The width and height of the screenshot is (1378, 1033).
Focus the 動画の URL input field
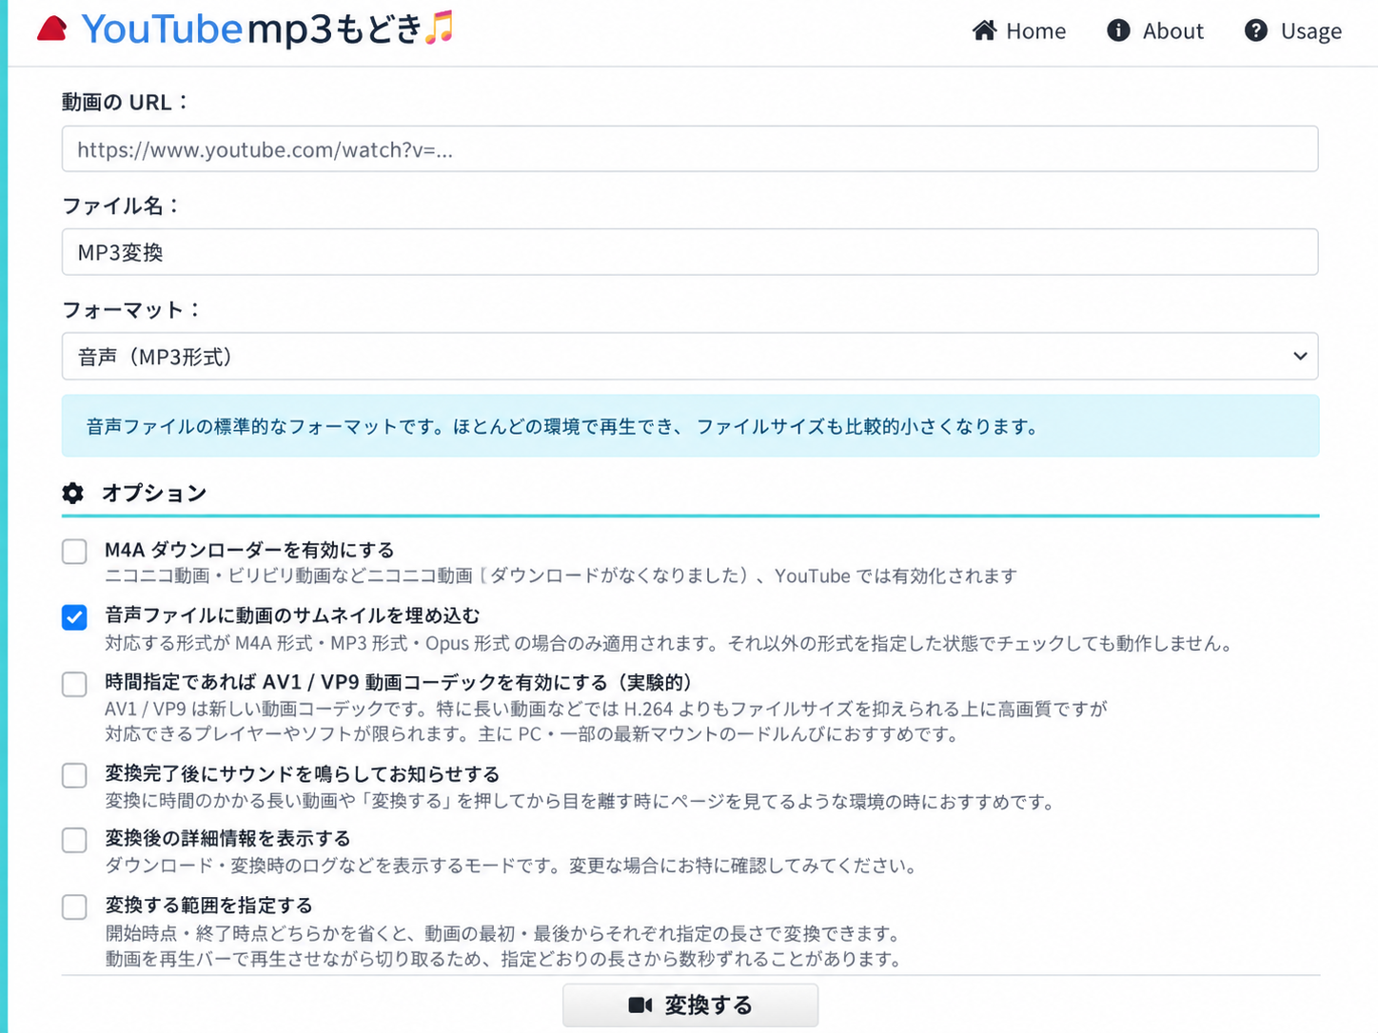coord(690,149)
